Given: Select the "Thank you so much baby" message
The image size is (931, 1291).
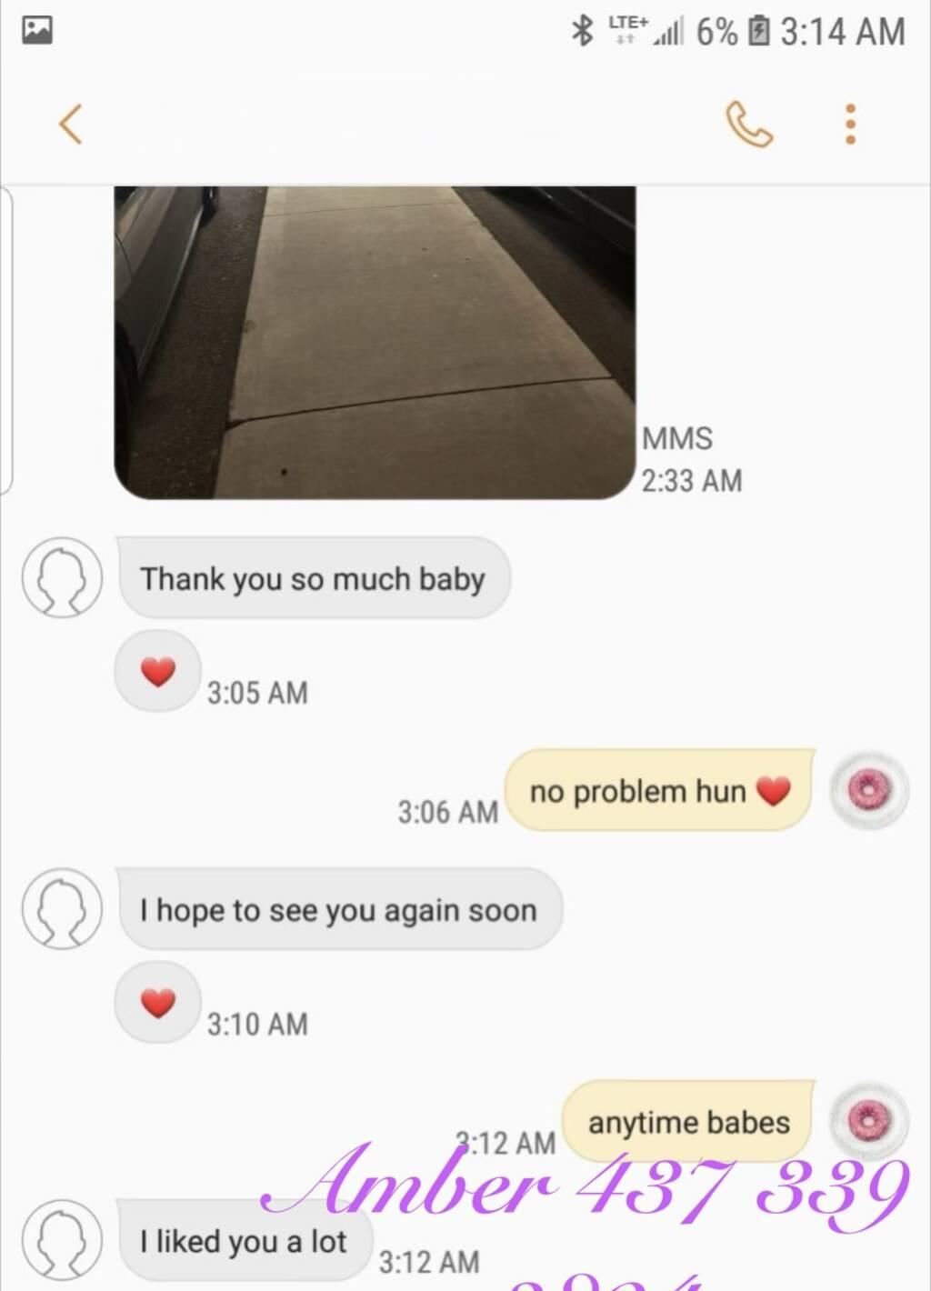Looking at the screenshot, I should click(314, 578).
